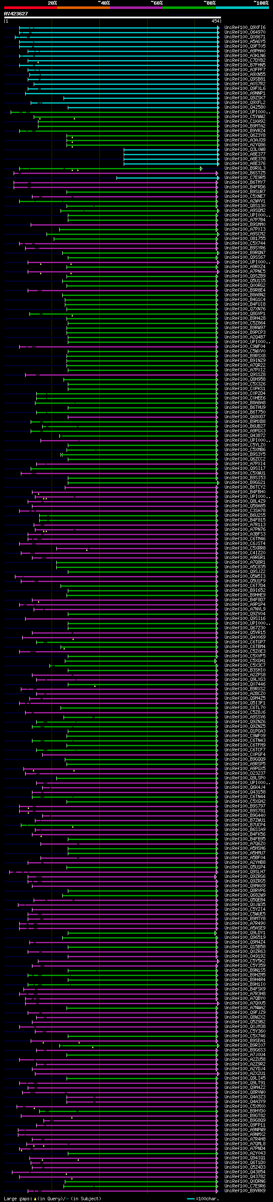Click the green ~80% identity legend bar
This screenshot has height=1202, width=273.
(189, 8)
